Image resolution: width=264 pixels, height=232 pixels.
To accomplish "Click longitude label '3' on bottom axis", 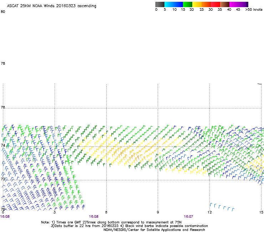I will coord(55,212).
